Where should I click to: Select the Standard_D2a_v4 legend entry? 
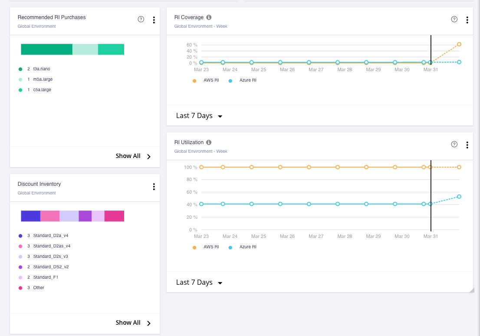tap(50, 236)
